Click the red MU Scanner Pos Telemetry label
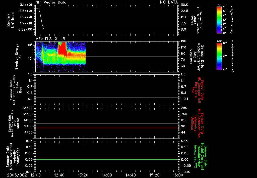 tap(198, 123)
